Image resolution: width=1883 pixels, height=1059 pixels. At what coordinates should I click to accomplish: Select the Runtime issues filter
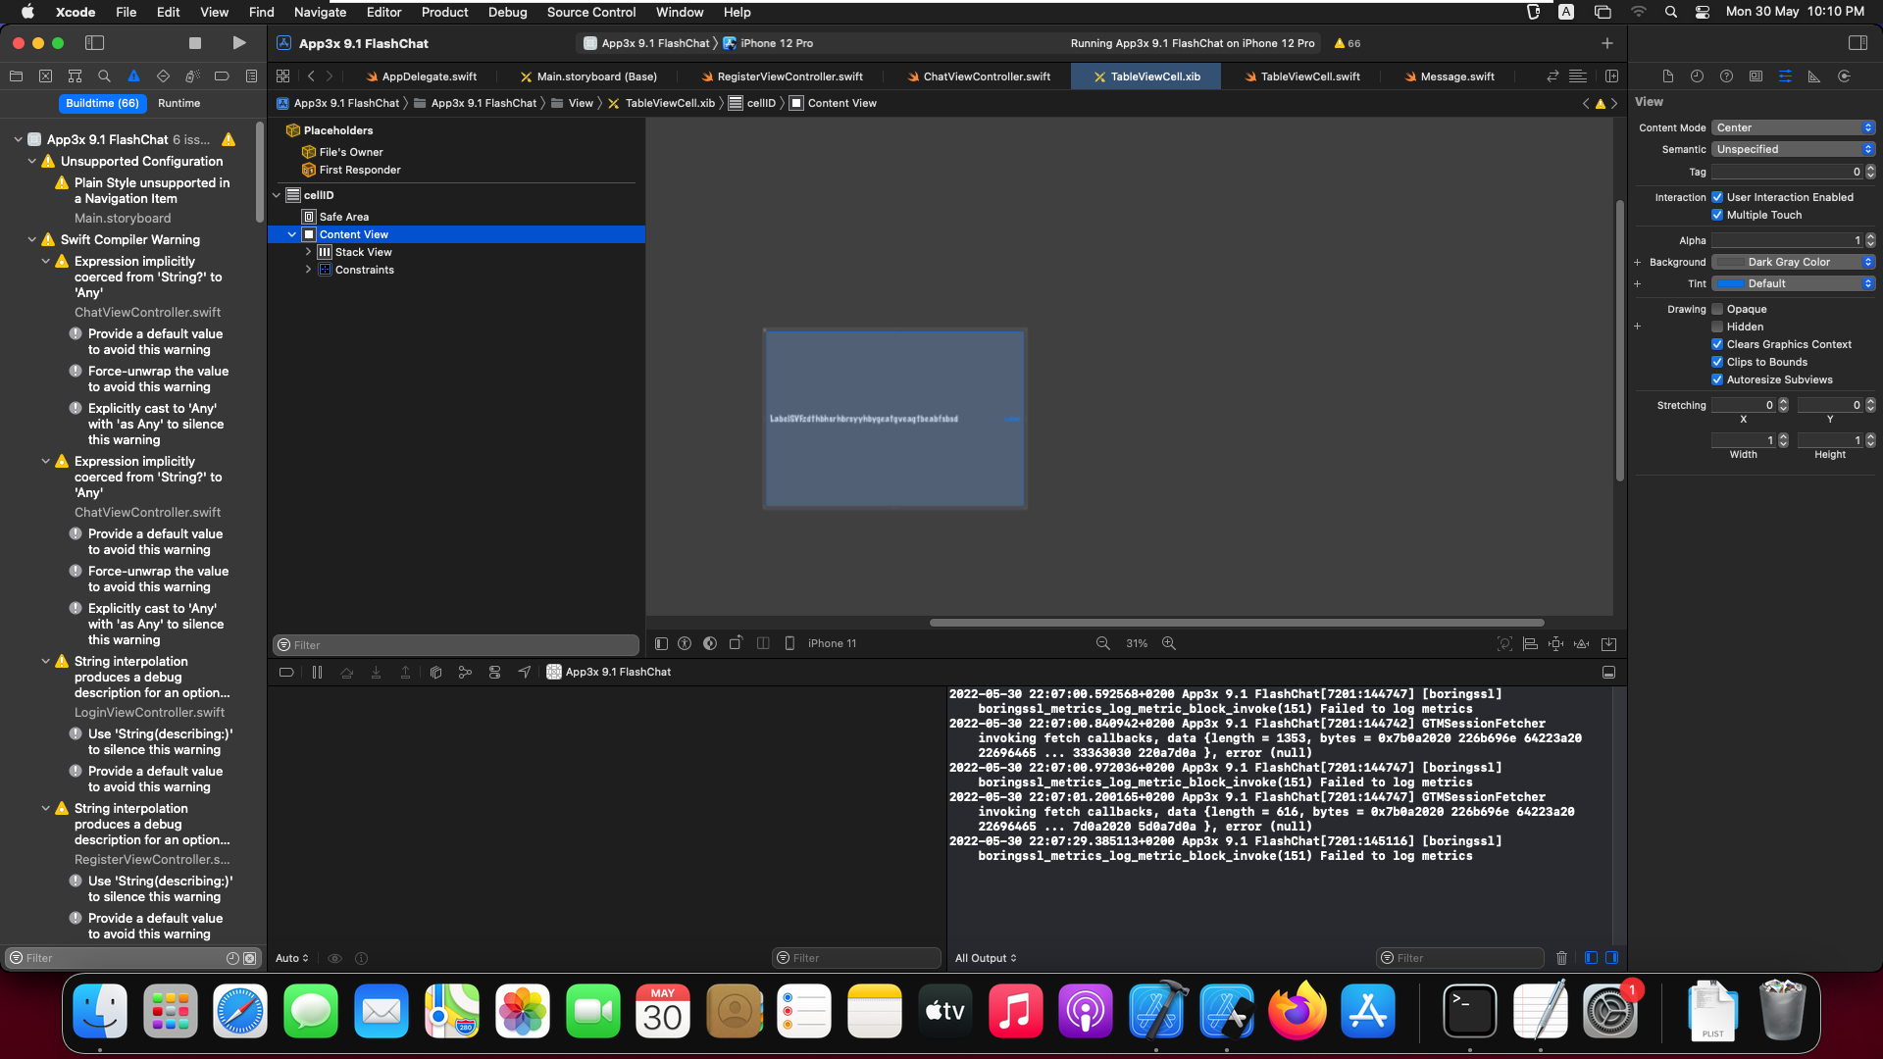pos(178,103)
